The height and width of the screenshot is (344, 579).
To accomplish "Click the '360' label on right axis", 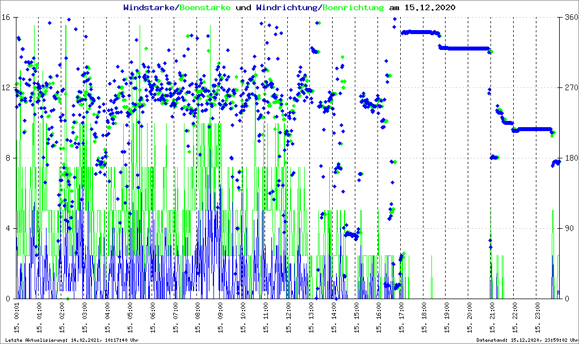I will (x=570, y=17).
